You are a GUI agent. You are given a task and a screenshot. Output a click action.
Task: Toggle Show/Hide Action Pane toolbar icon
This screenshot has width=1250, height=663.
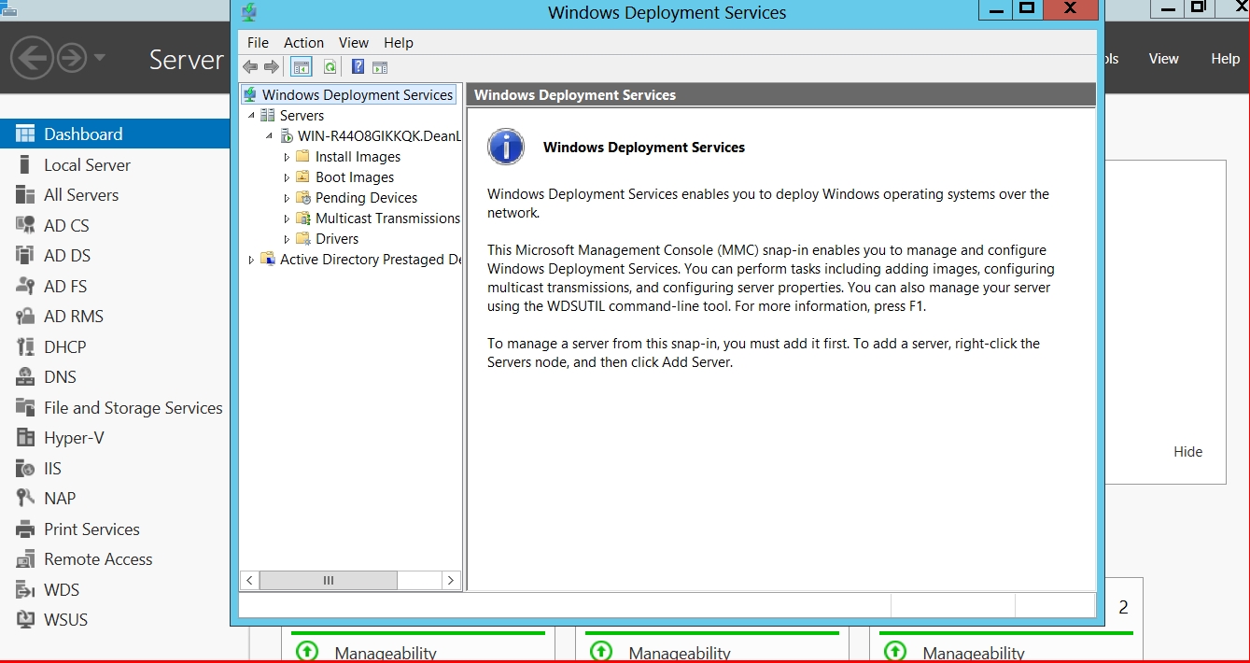click(380, 67)
